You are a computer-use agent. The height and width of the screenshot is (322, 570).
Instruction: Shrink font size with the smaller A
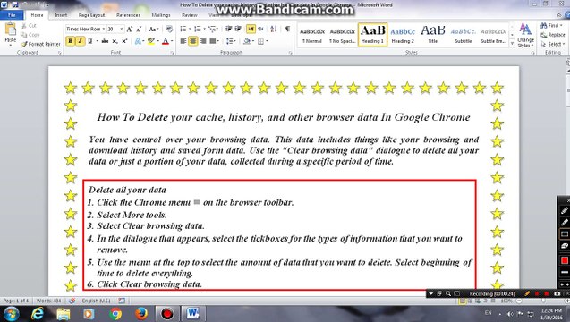pyautogui.click(x=139, y=30)
